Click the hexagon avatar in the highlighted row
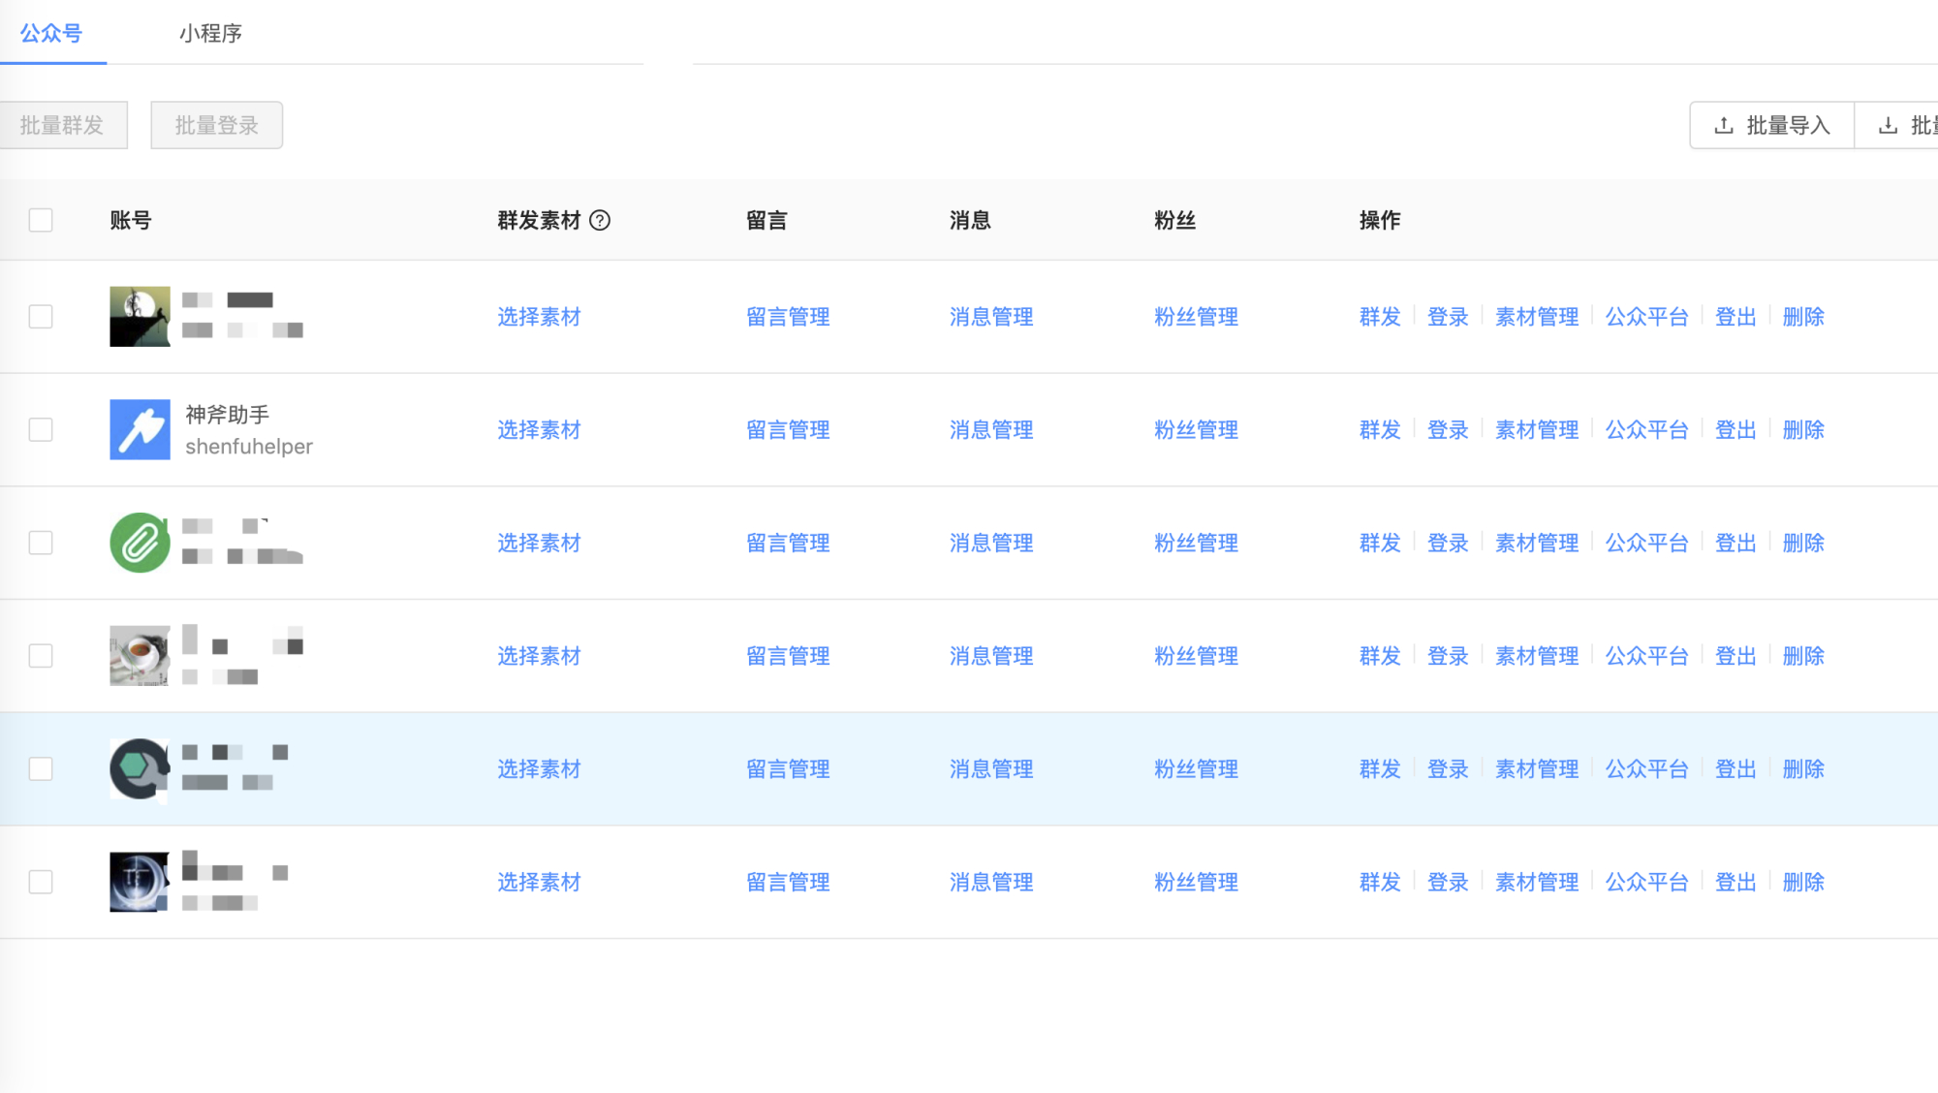This screenshot has height=1093, width=1938. [x=139, y=768]
